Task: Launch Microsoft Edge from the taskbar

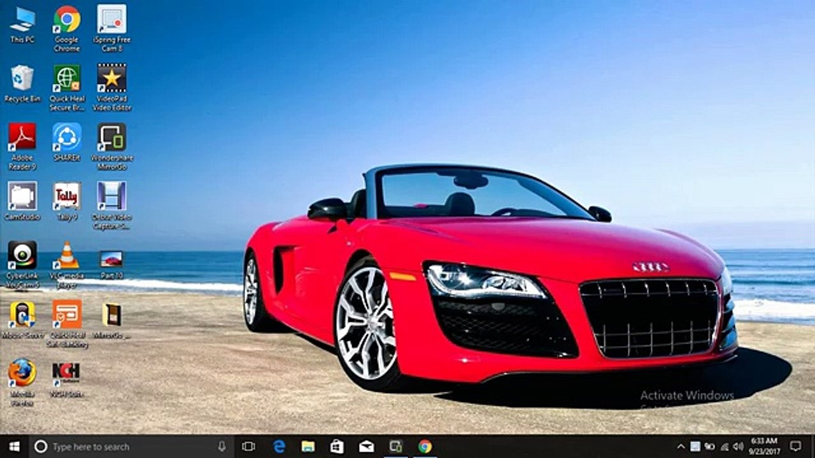Action: pyautogui.click(x=280, y=447)
